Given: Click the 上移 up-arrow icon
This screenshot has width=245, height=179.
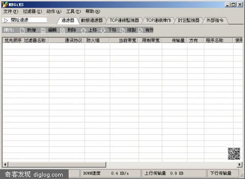Looking at the screenshot, I should coord(83,30).
